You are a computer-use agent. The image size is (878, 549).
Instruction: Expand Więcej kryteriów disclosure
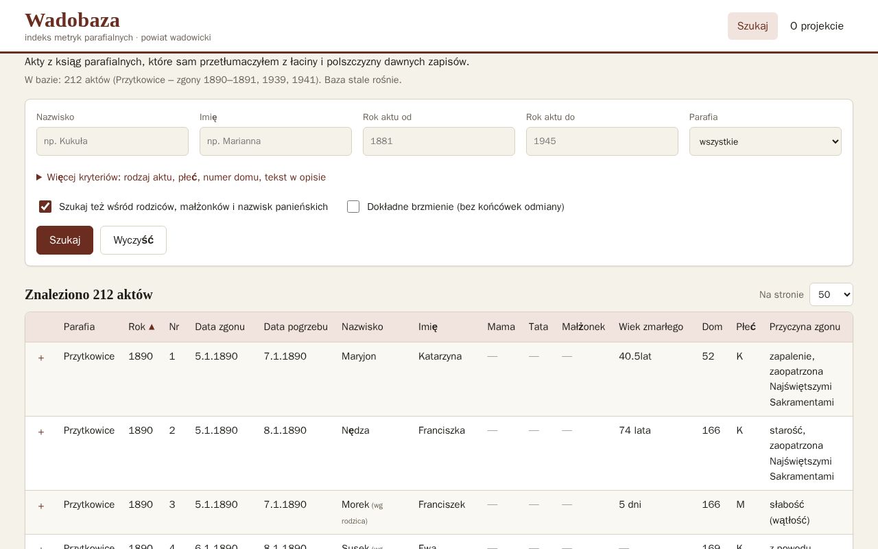coord(181,177)
